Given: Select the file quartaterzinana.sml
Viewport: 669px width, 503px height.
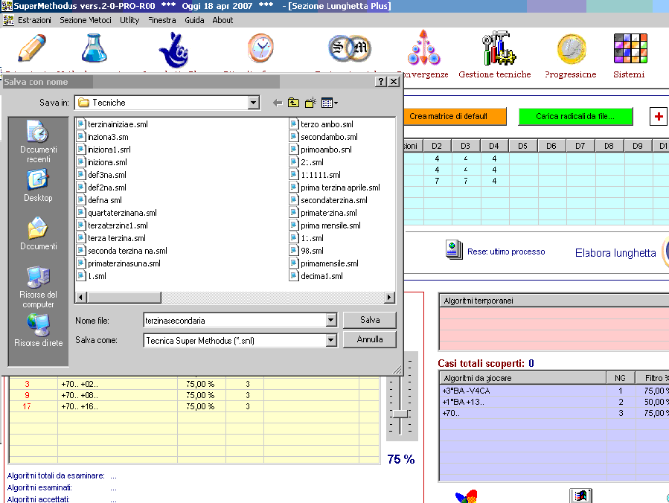Looking at the screenshot, I should coord(117,213).
